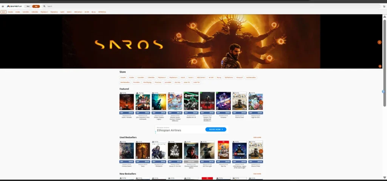Open the hamburger menu icon
387x181 pixels.
(x=3, y=6)
